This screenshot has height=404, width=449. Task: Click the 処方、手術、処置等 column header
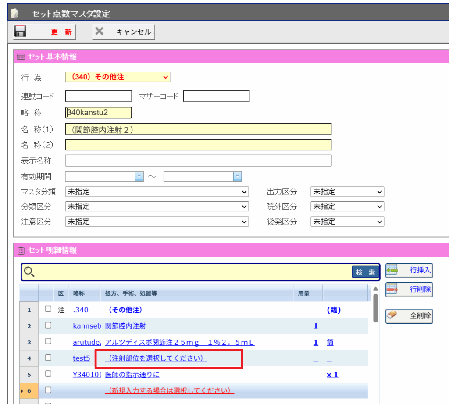click(131, 293)
